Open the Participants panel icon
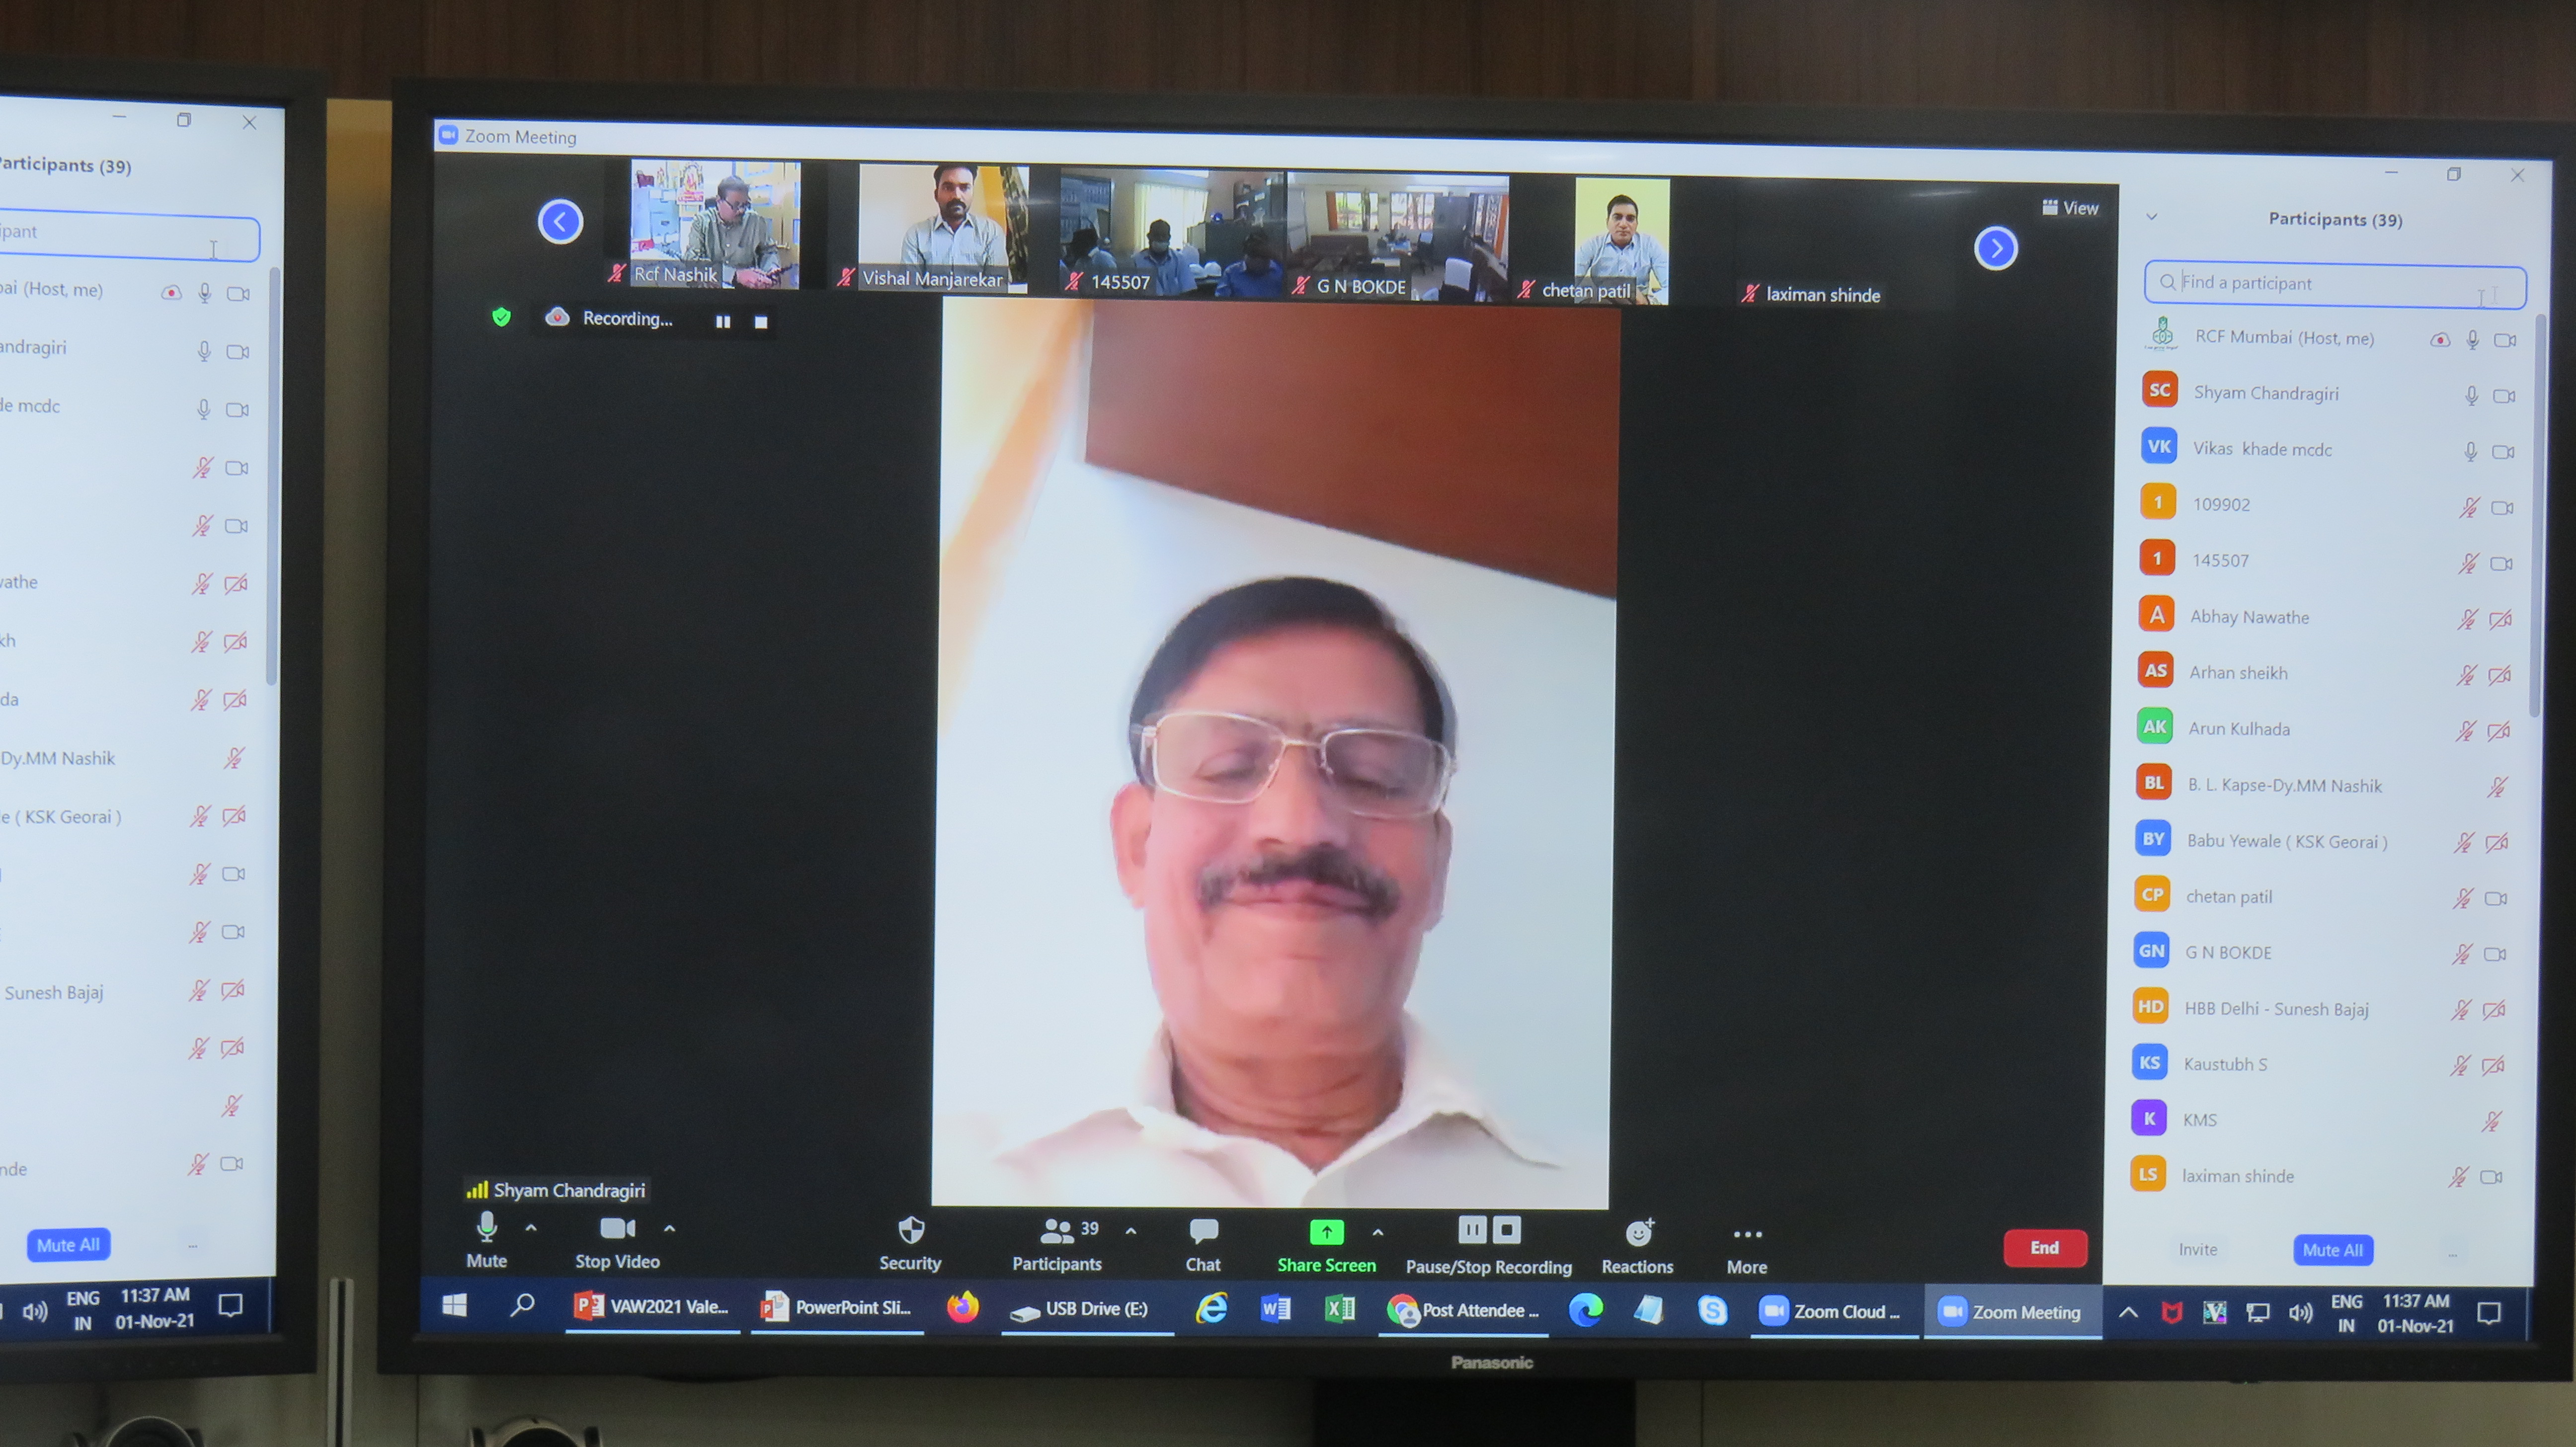This screenshot has width=2576, height=1447. [x=1056, y=1232]
